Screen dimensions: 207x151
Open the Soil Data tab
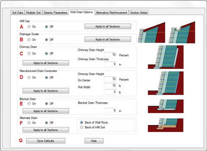[17, 12]
